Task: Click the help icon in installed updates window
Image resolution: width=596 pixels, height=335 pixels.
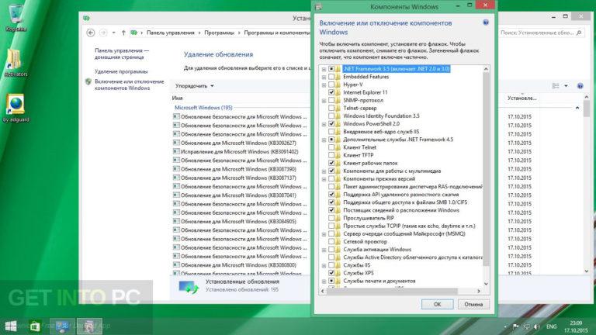Action: (580, 86)
